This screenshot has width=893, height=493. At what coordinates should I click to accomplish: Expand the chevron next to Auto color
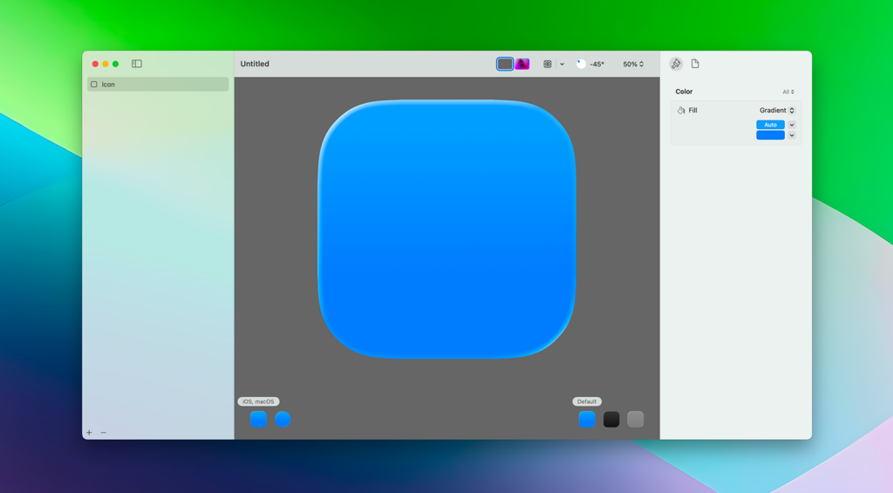click(792, 125)
